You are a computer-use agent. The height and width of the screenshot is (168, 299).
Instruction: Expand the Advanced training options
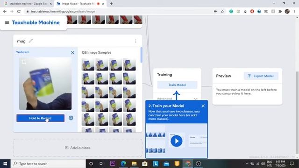[x=177, y=98]
